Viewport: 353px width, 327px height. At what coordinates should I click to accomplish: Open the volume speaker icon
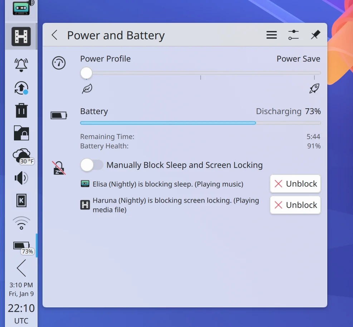point(21,178)
